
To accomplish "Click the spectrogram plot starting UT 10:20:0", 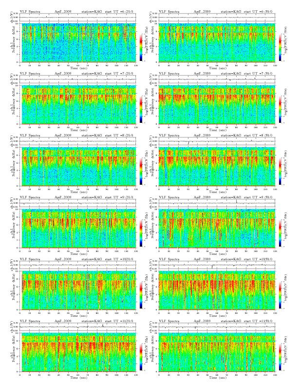I will click(78, 290).
